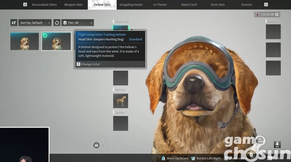Open the Descendant Skins tab
Viewport: 291px width, 162px height.
pos(44,5)
